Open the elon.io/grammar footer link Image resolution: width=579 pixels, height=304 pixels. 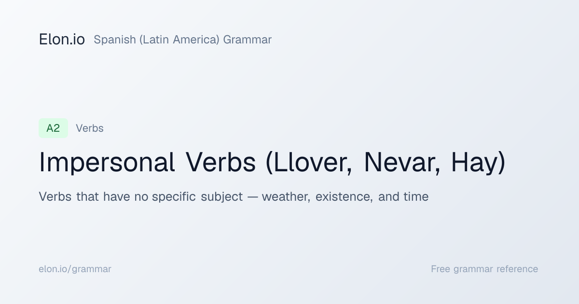pos(75,269)
